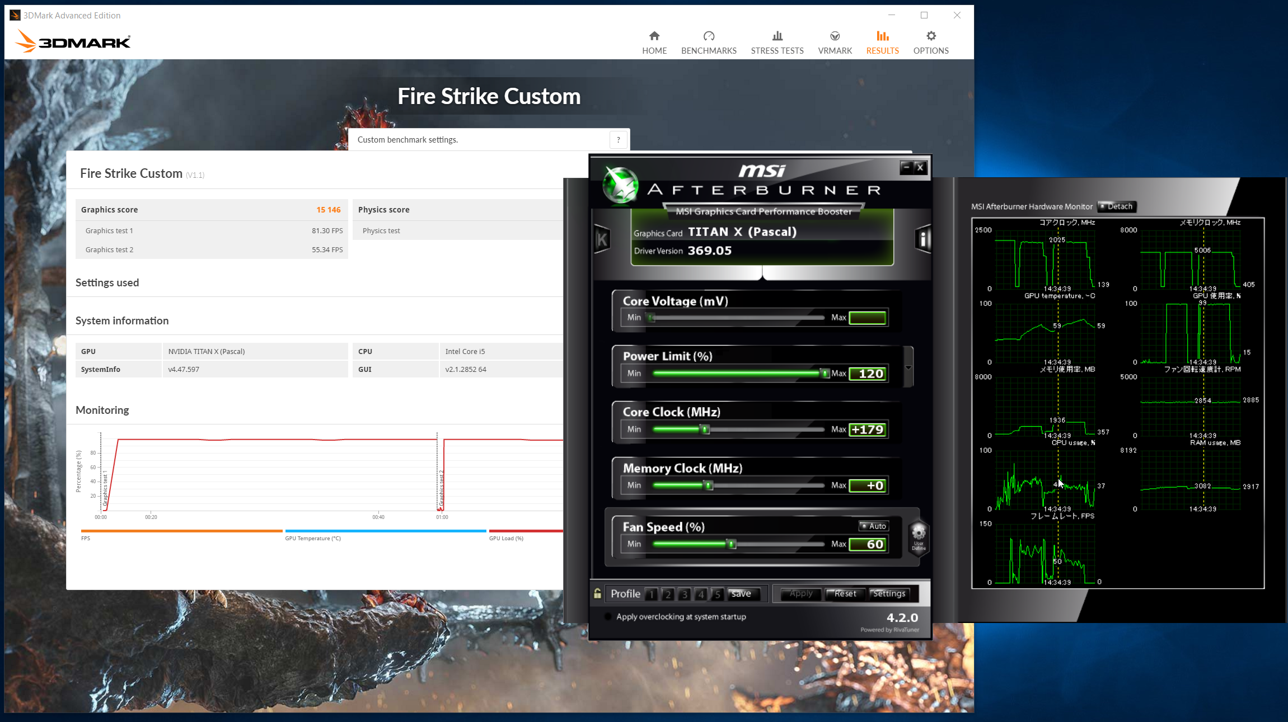Click the question mark help box
1288x722 pixels.
coord(619,140)
